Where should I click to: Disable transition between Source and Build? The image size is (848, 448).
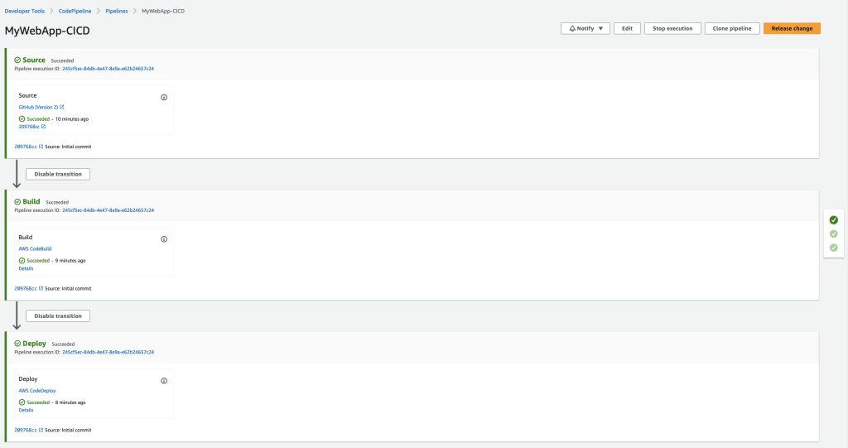click(58, 174)
